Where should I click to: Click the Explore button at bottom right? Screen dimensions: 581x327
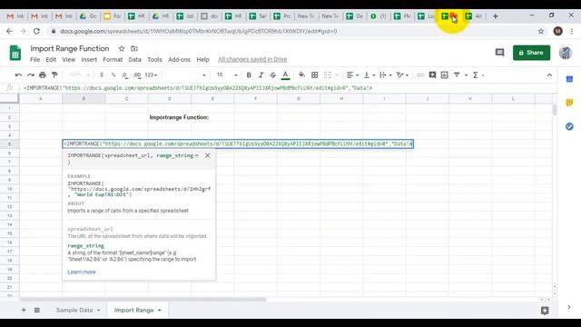pyautogui.click(x=545, y=311)
